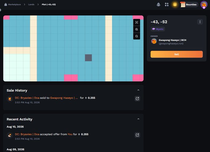Recenter map with focus icon

coord(136,22)
